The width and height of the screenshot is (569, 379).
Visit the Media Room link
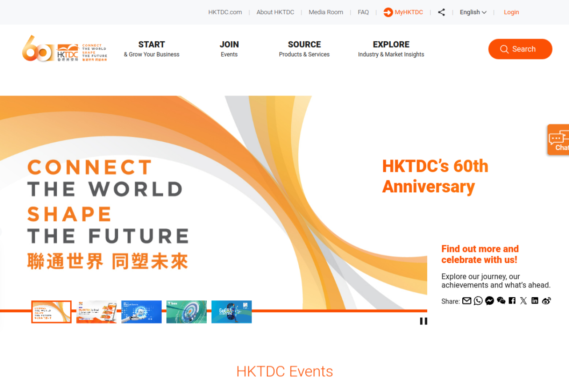click(326, 12)
